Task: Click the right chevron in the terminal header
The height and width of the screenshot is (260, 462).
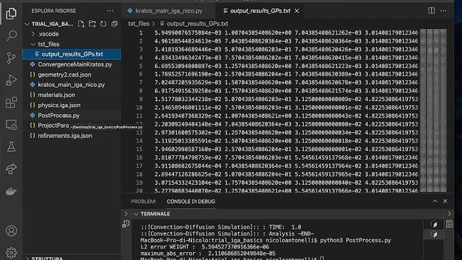Action: 449,214
